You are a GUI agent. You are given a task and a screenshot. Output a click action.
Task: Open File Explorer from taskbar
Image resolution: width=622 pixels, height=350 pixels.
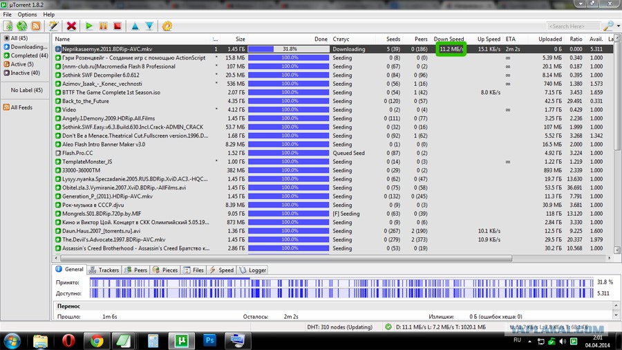pos(40,341)
